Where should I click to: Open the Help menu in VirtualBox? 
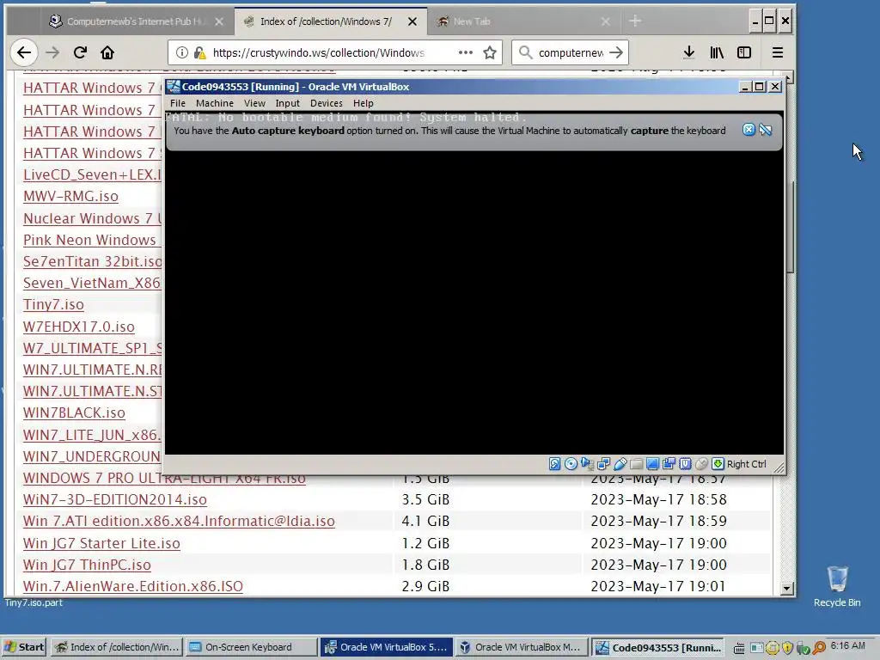[x=364, y=103]
